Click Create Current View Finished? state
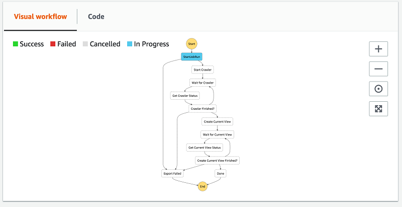Screen dimensions: 402x207 [218, 160]
